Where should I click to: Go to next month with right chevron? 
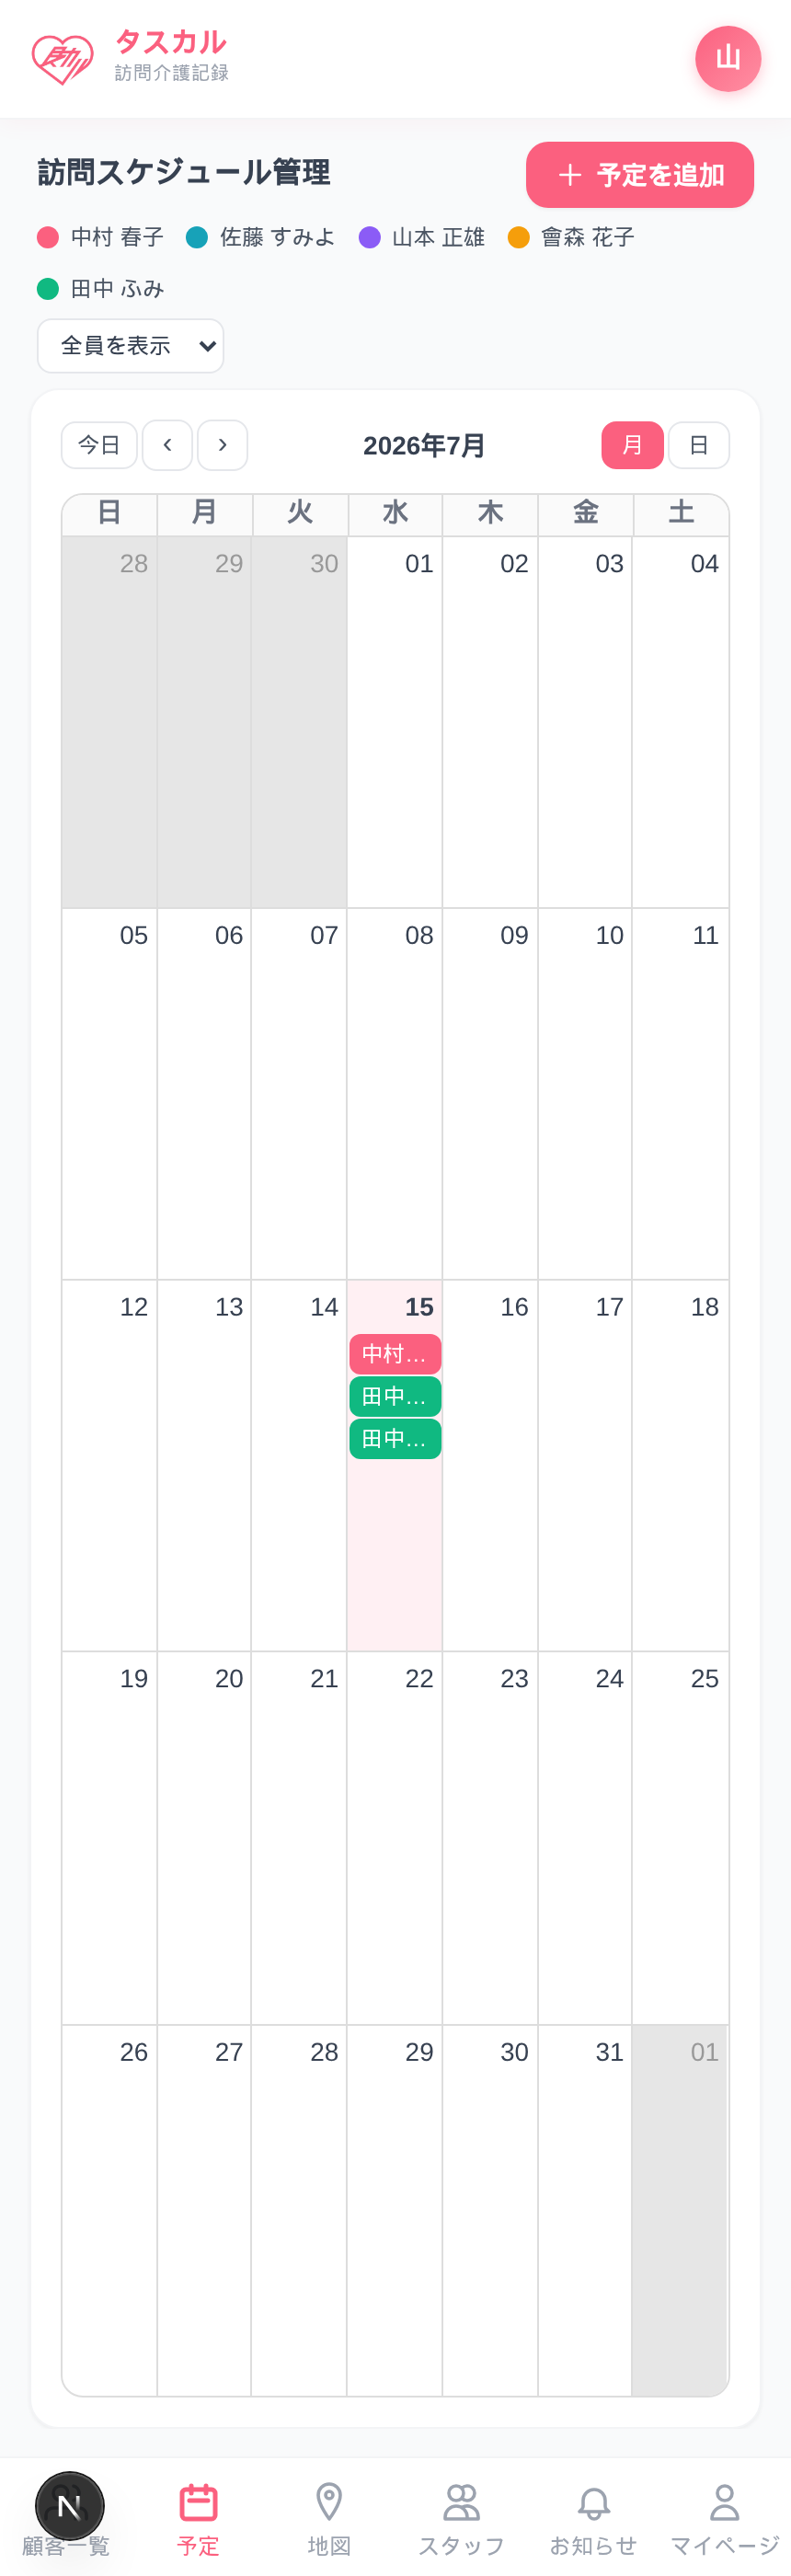tap(222, 445)
